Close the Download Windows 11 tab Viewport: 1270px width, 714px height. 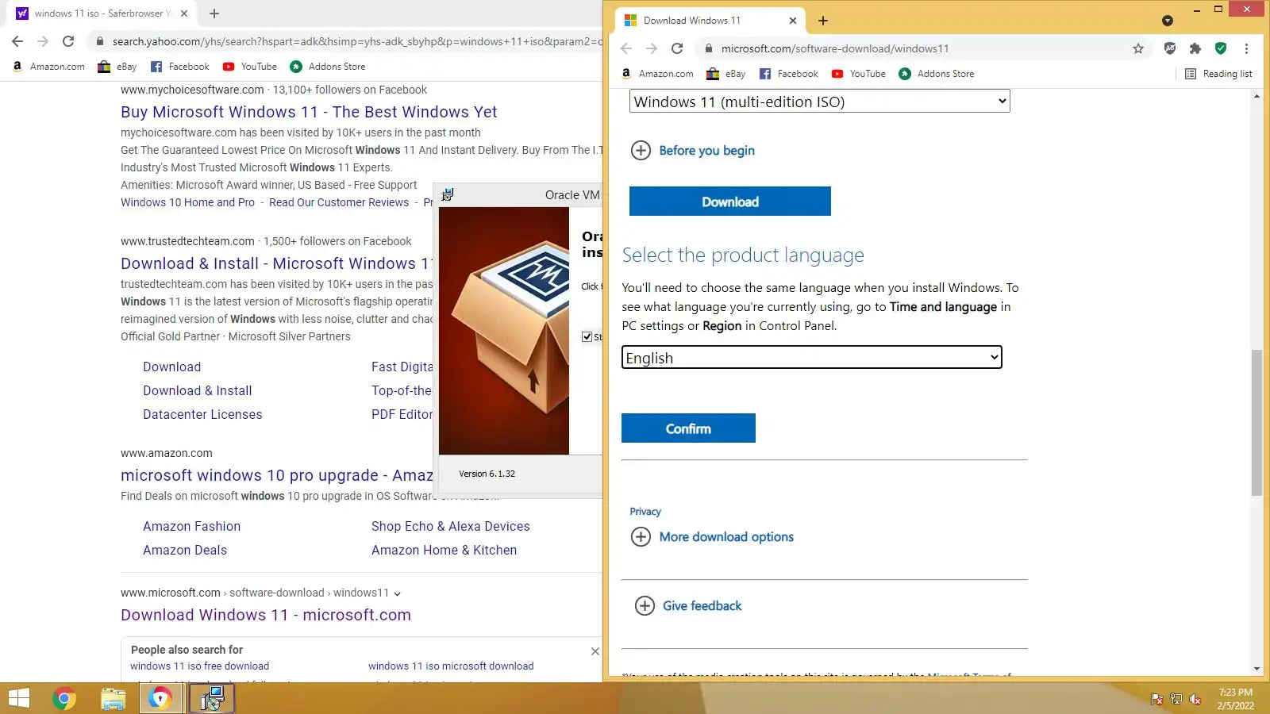pos(792,21)
